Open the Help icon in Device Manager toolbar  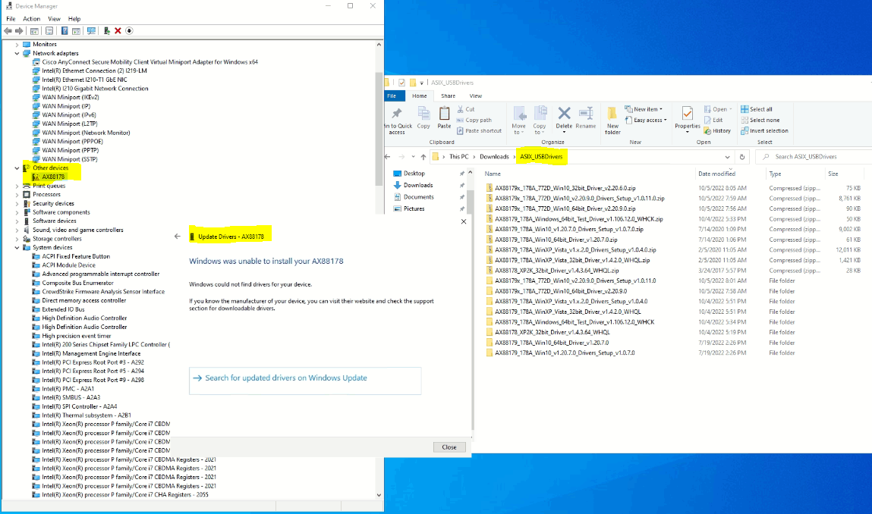[x=65, y=30]
